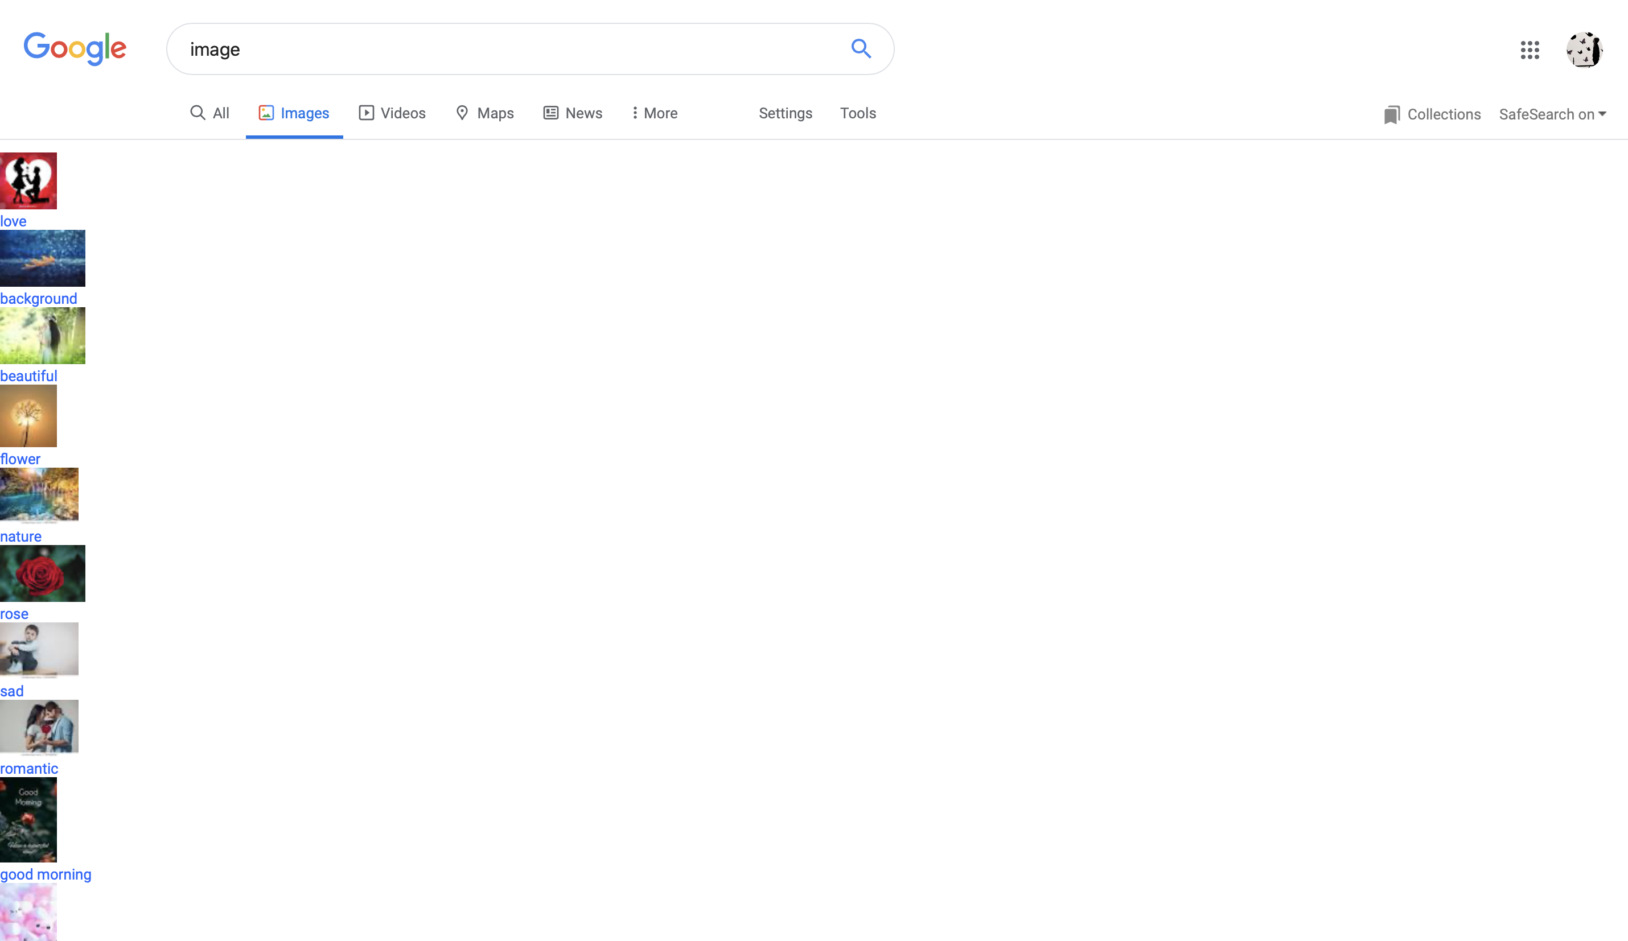Open the Google apps grid
The width and height of the screenshot is (1628, 941).
click(x=1529, y=49)
